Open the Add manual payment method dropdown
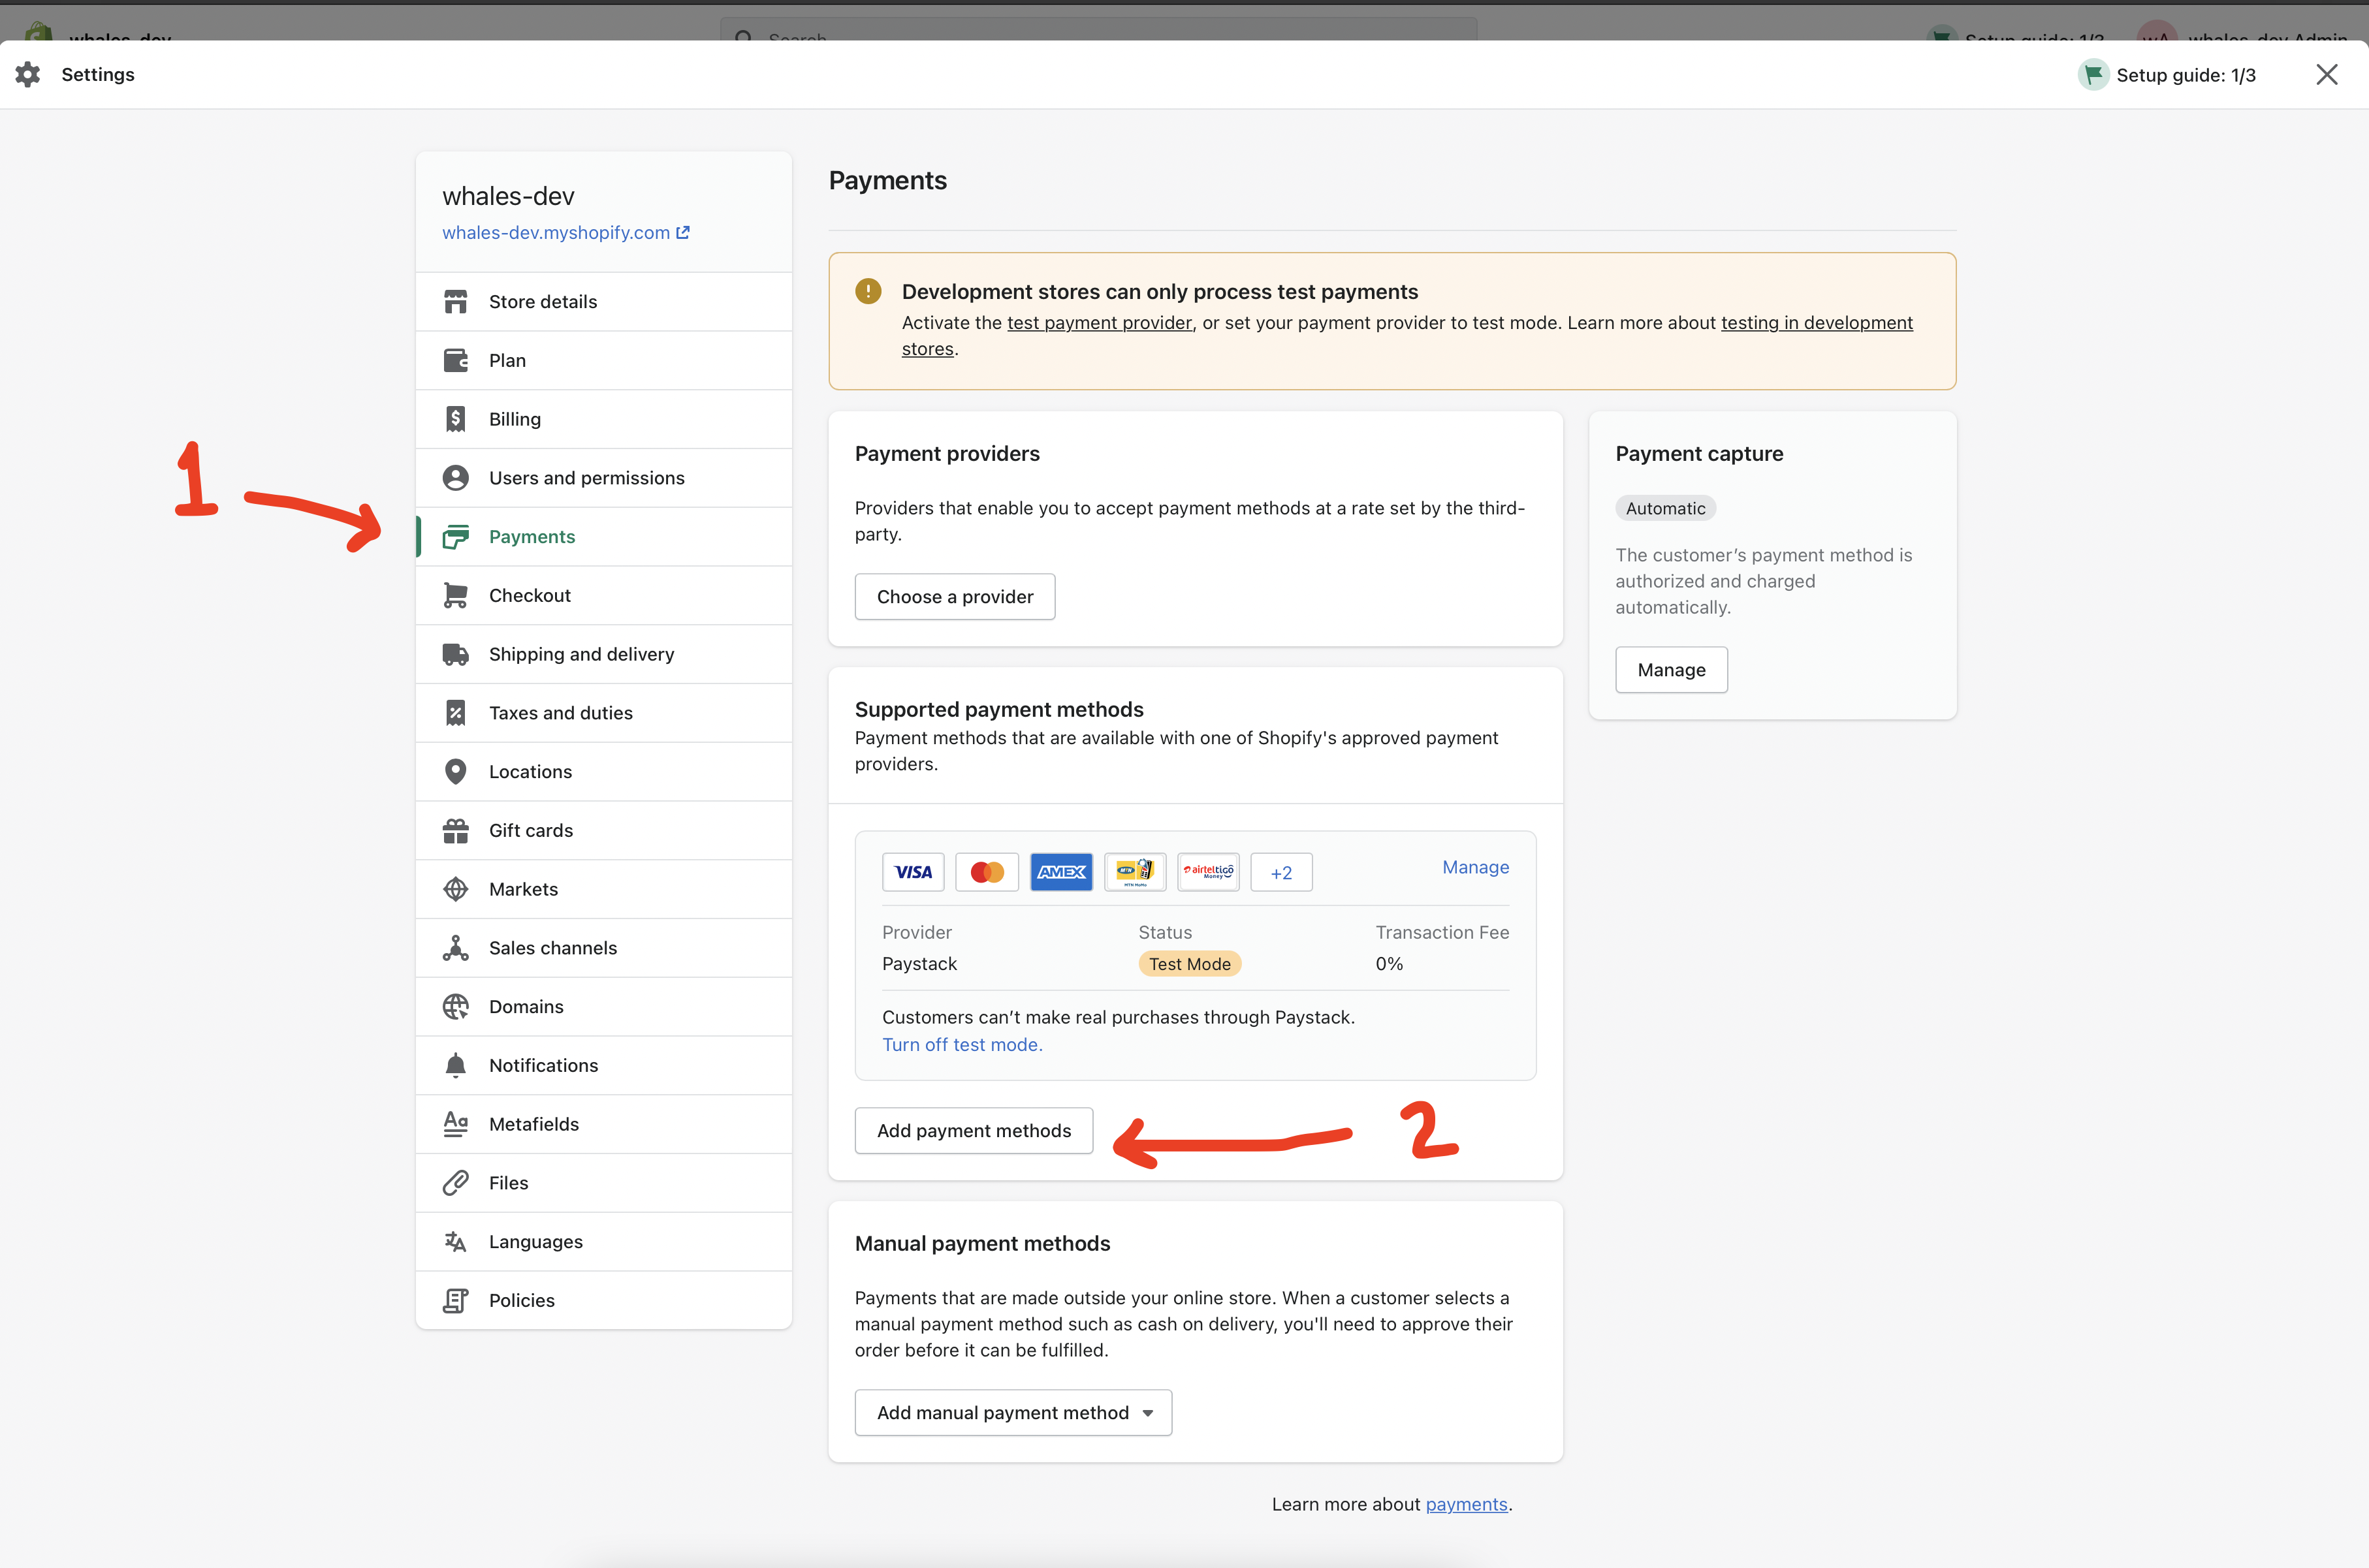The height and width of the screenshot is (1568, 2369). click(1013, 1413)
